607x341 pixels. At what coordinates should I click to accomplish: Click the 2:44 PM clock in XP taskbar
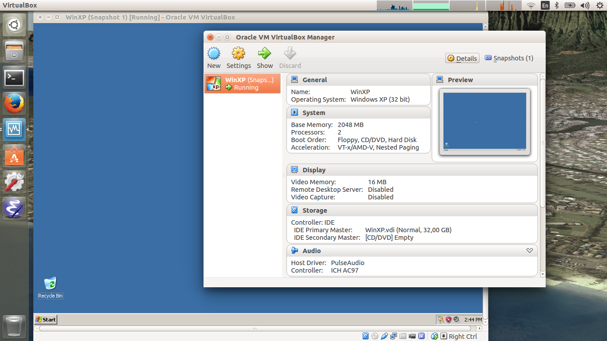473,320
